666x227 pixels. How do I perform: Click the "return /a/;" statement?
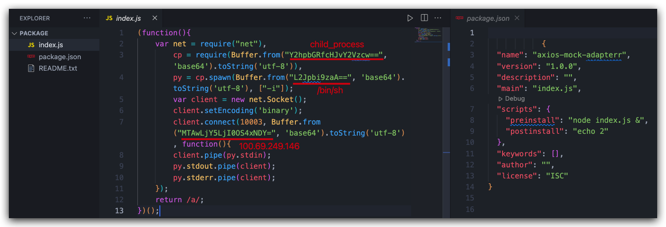(x=179, y=200)
